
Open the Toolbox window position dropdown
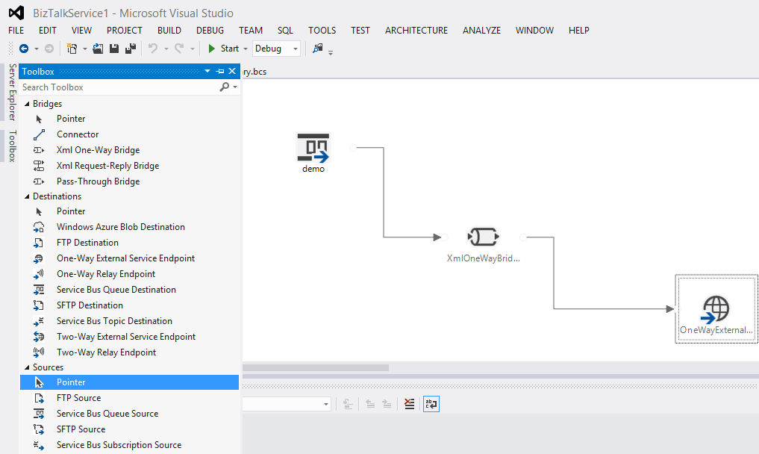(207, 71)
